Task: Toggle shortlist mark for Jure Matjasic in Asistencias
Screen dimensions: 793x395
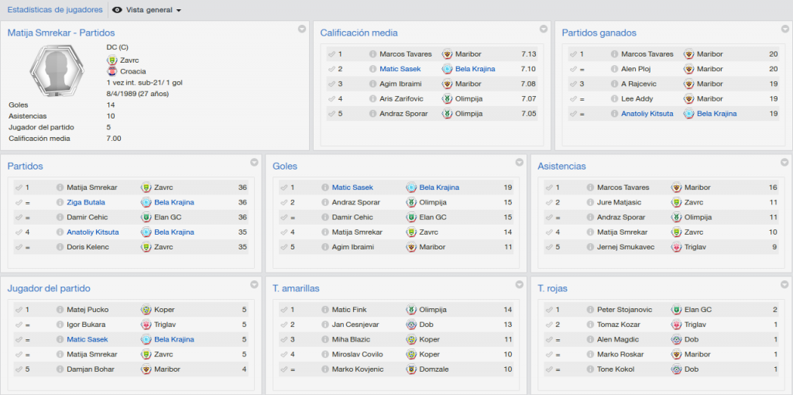Action: [549, 202]
